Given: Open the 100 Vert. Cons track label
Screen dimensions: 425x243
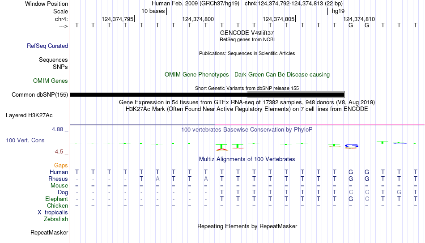Looking at the screenshot, I should (x=25, y=140).
